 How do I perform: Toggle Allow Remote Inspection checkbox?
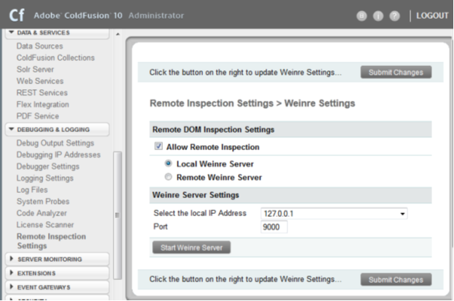[x=159, y=147]
